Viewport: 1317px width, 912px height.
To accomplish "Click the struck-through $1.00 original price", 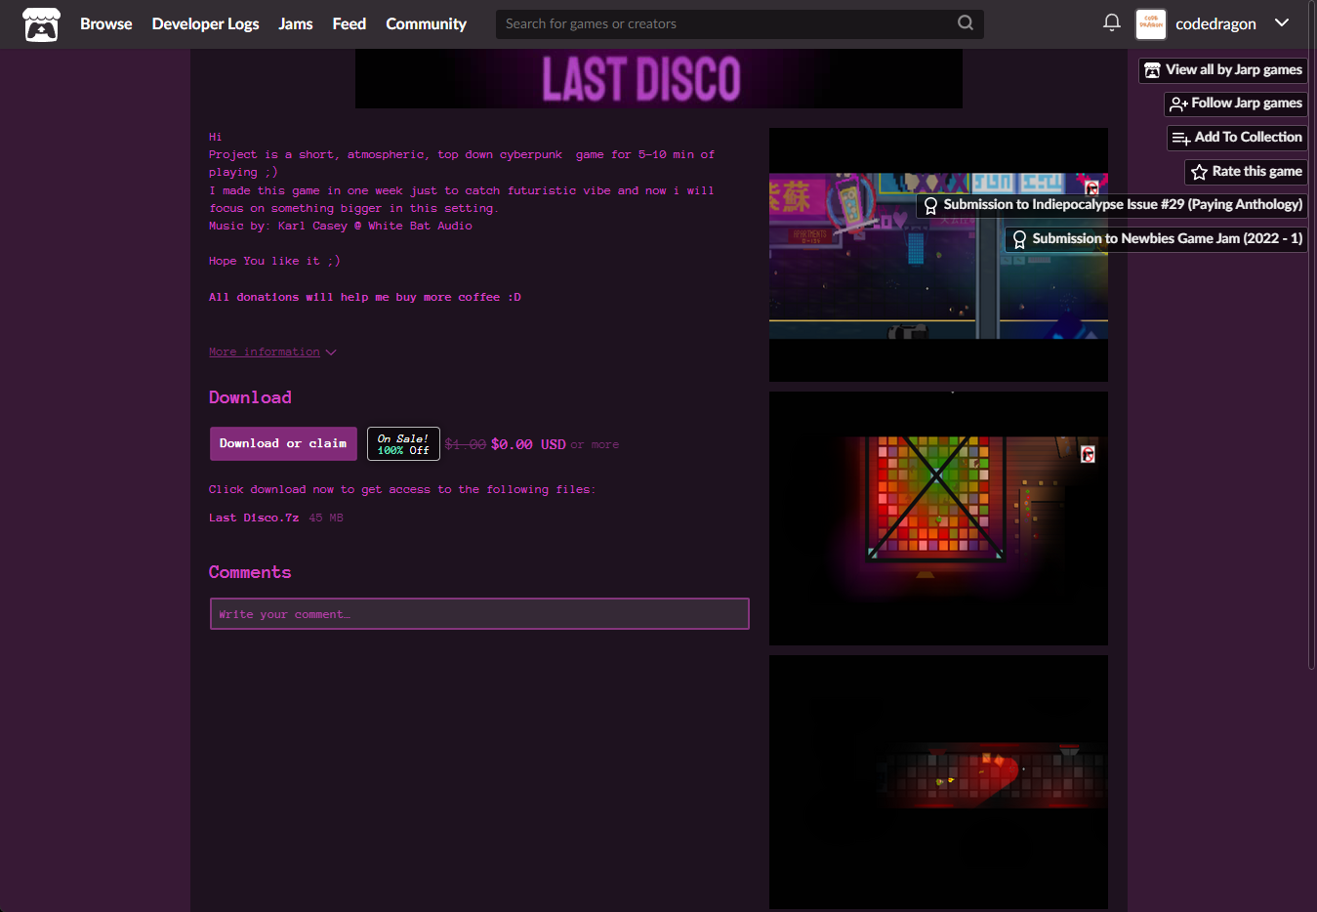I will coord(466,444).
